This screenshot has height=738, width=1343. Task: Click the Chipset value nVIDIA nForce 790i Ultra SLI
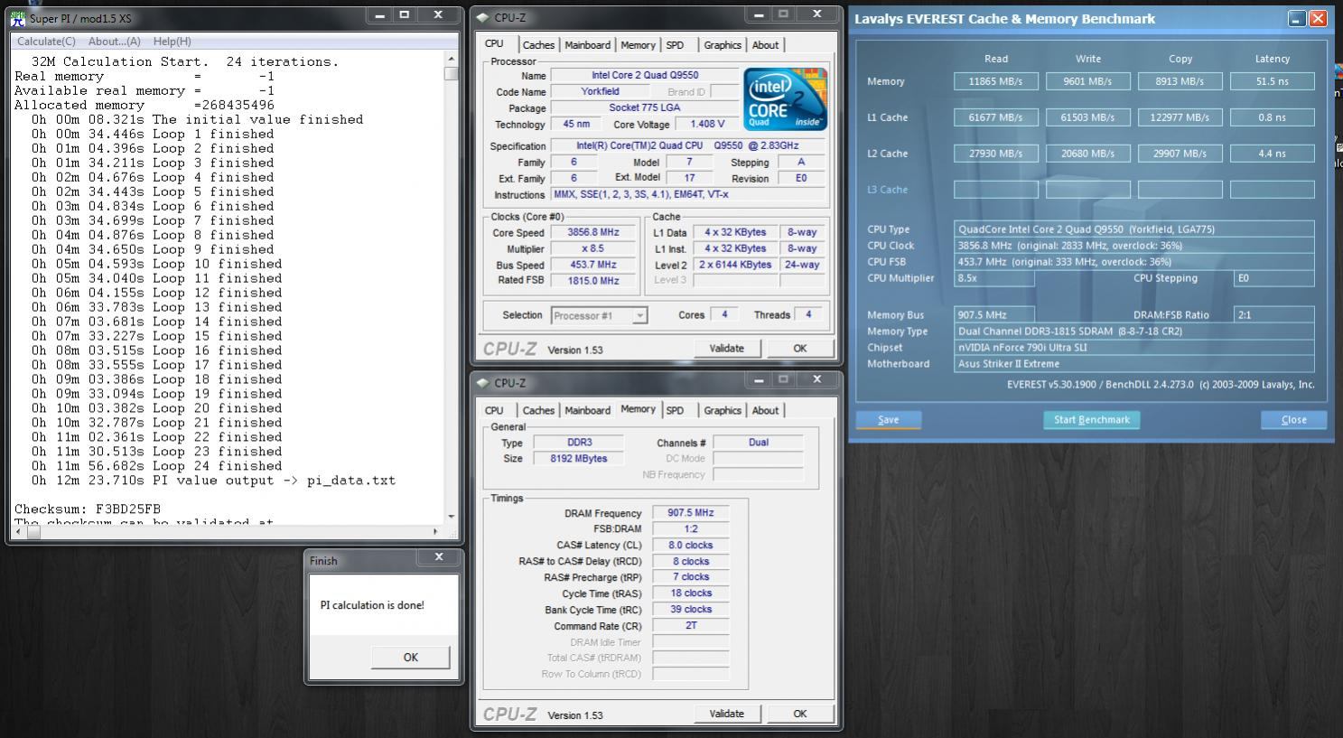coord(1134,348)
